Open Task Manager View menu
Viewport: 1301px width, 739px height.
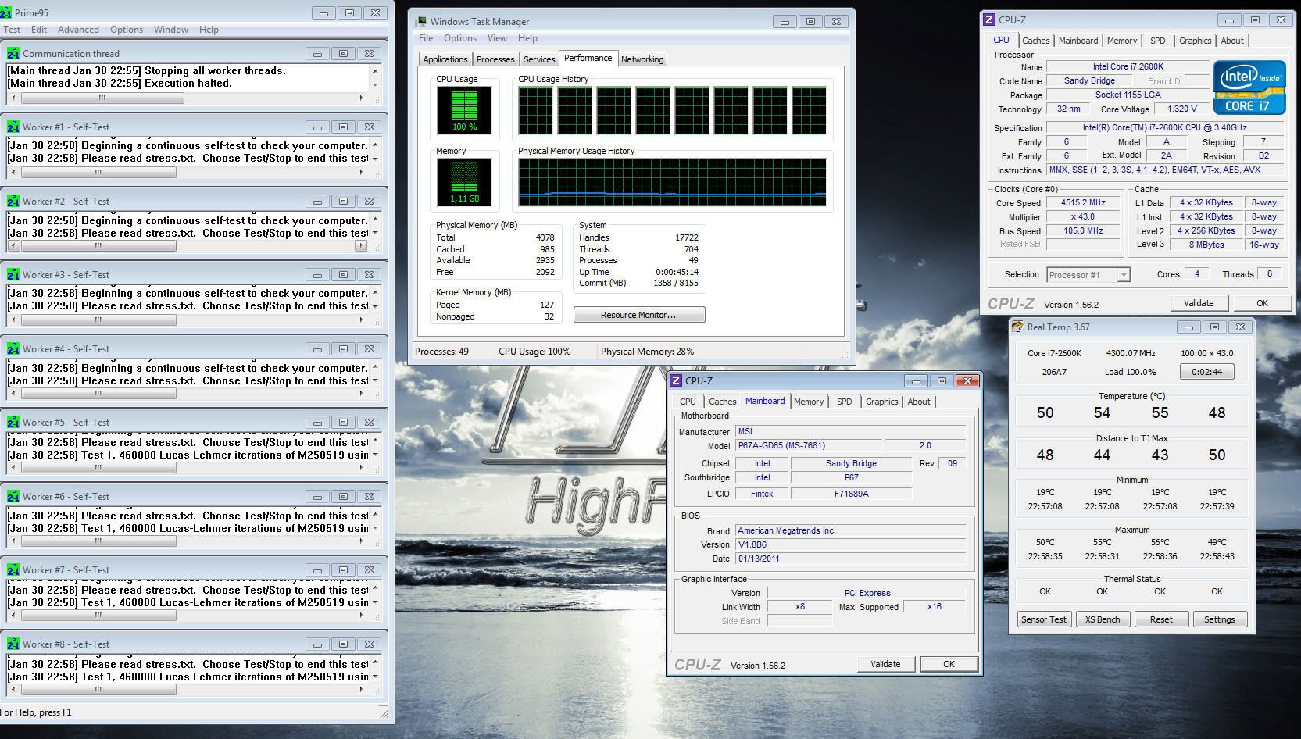point(497,38)
